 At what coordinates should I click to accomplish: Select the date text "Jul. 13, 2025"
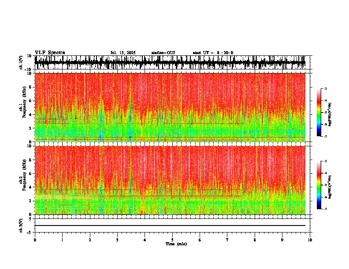123,53
